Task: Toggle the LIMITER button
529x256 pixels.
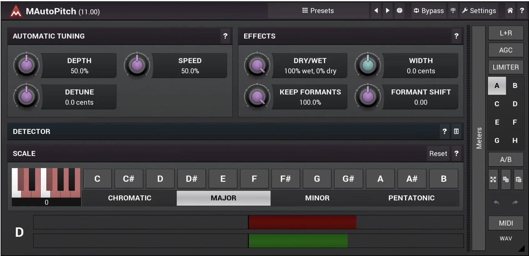Action: click(x=506, y=67)
